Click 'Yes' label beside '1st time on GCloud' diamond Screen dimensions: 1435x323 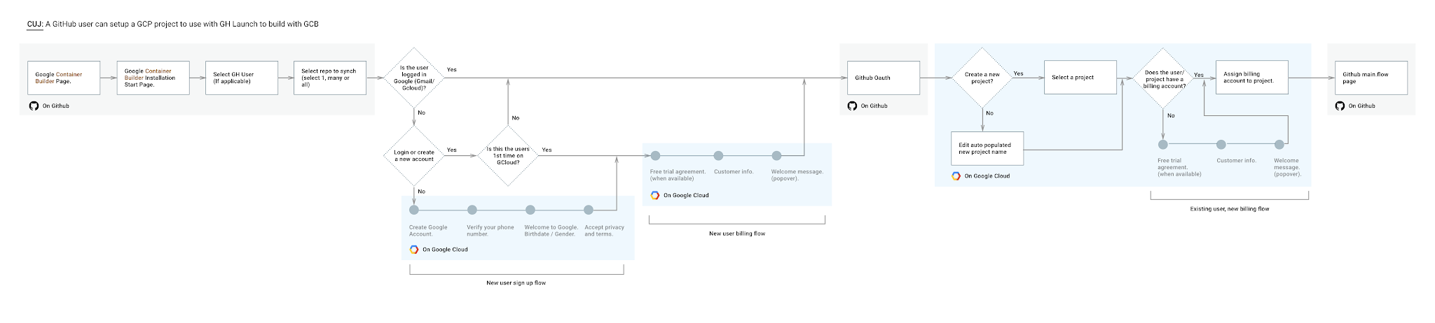pos(547,150)
